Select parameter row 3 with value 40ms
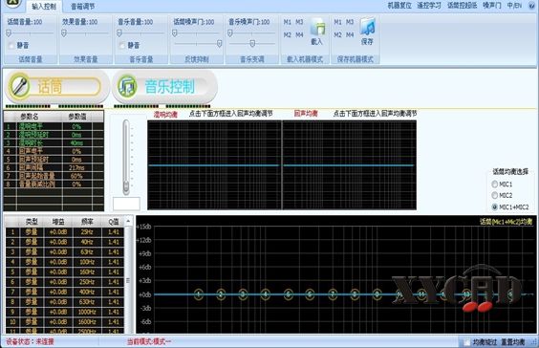 (x=54, y=143)
